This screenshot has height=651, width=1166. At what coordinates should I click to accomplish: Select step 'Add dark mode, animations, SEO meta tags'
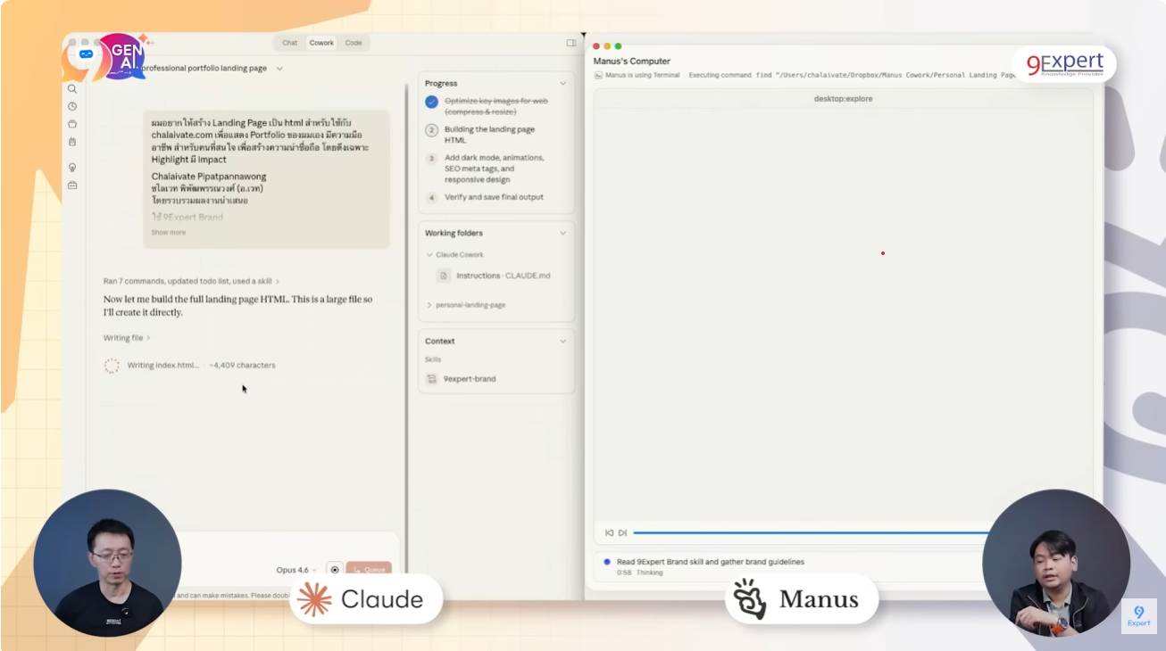point(494,169)
